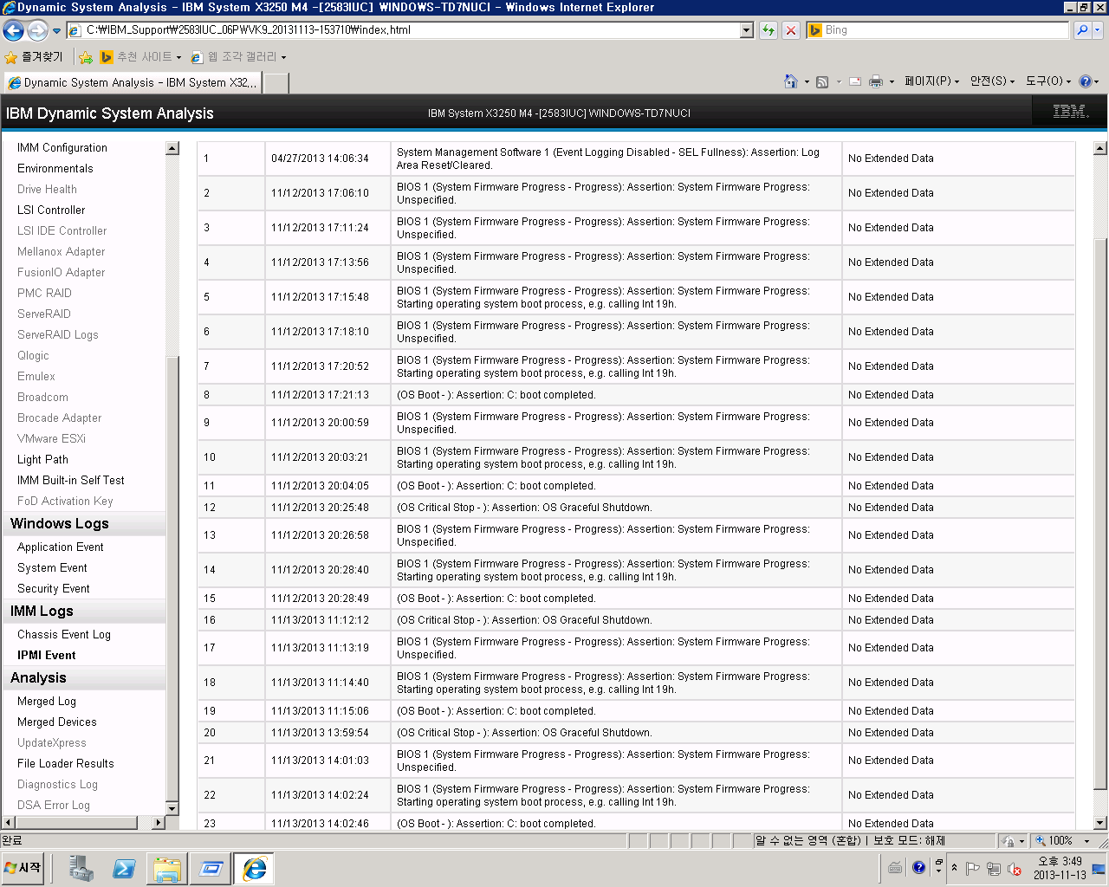Click the 보호 모드: 해제 status bar zone
The width and height of the screenshot is (1109, 887).
click(909, 841)
